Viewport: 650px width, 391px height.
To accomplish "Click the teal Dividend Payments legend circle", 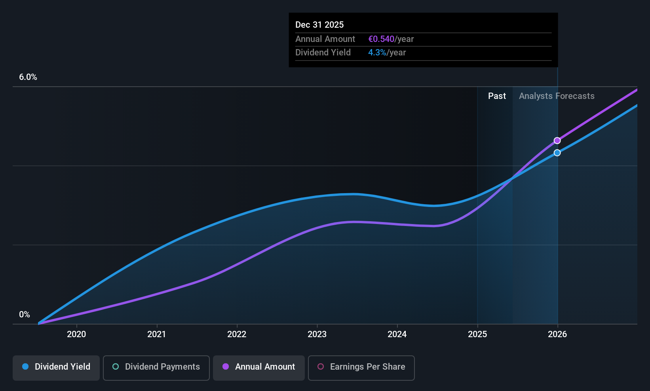I will (116, 366).
